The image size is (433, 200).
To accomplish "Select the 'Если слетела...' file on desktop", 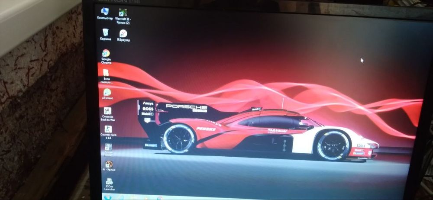I will pos(106,77).
